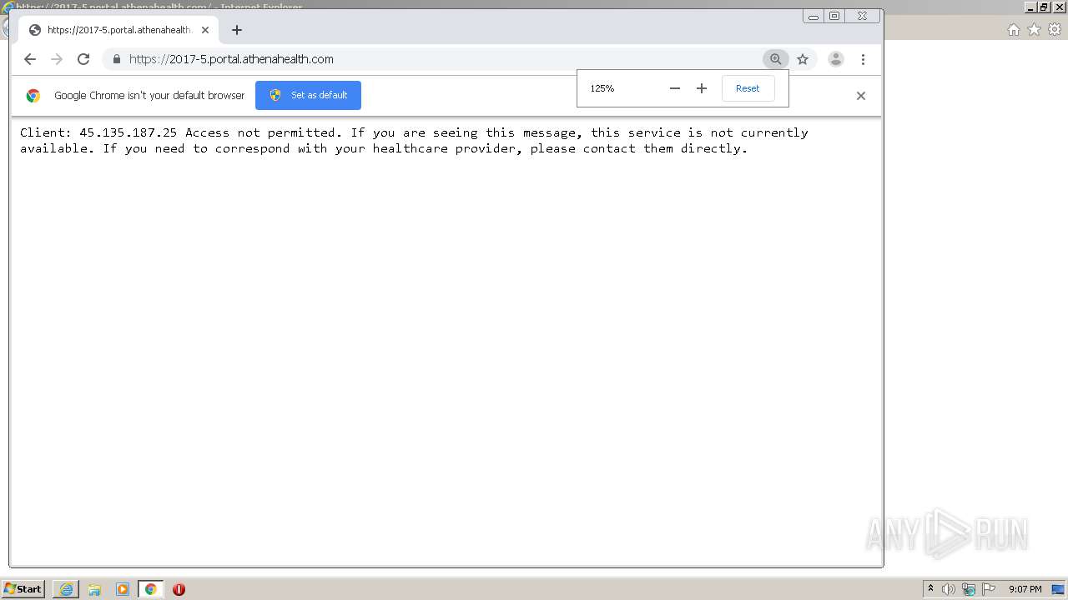Click the Chrome forward arrow

pos(57,59)
